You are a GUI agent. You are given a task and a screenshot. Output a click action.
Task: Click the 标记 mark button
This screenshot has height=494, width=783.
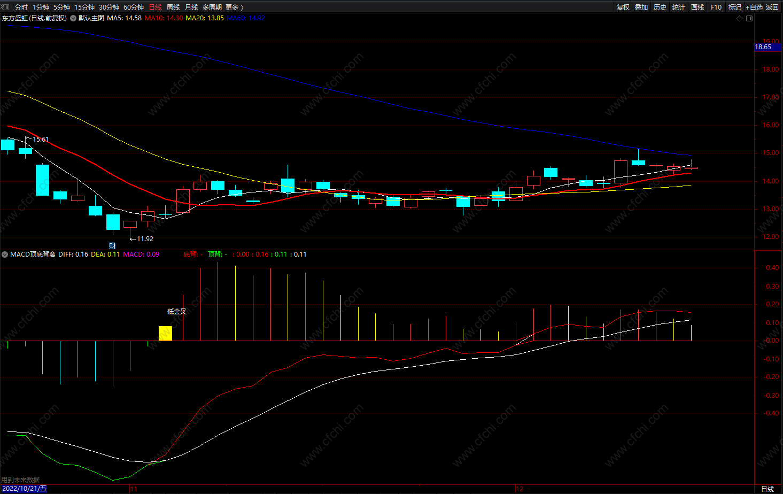pyautogui.click(x=735, y=7)
